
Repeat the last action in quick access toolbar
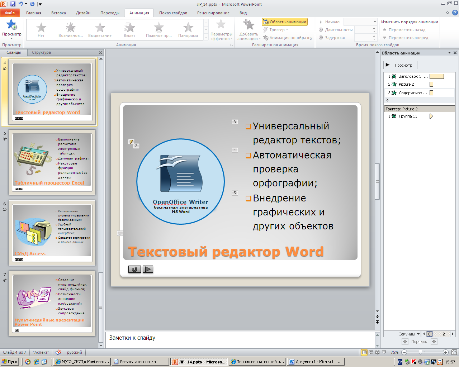(x=32, y=4)
